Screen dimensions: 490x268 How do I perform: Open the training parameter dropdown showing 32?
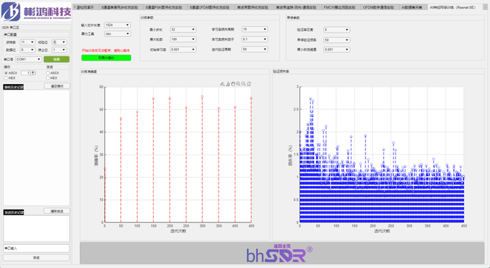(x=183, y=29)
